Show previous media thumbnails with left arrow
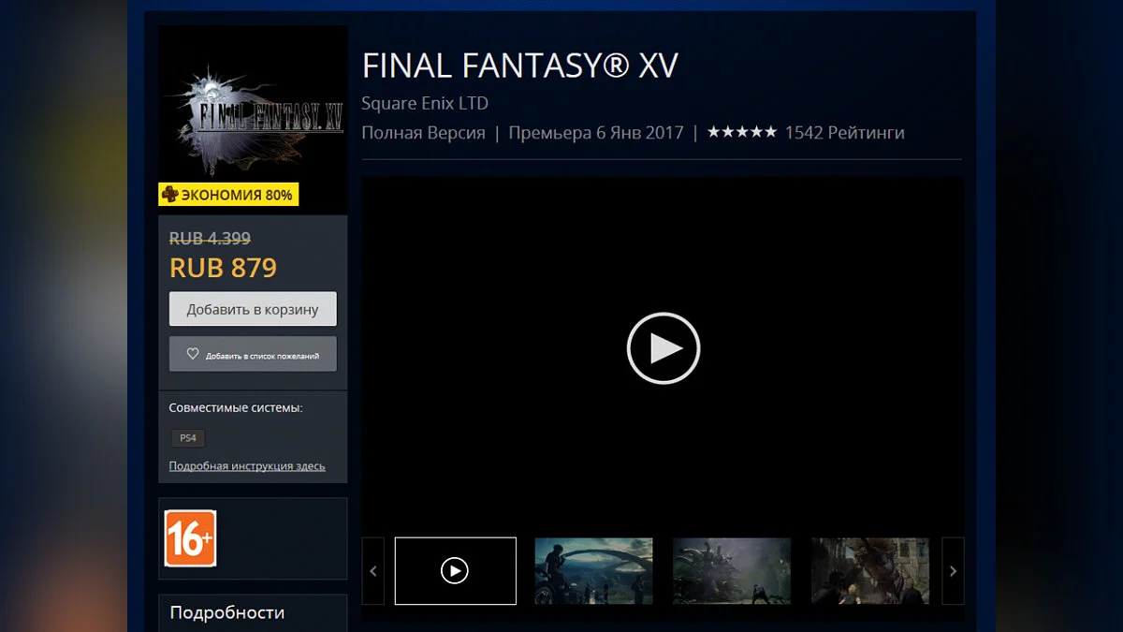1123x632 pixels. point(372,570)
